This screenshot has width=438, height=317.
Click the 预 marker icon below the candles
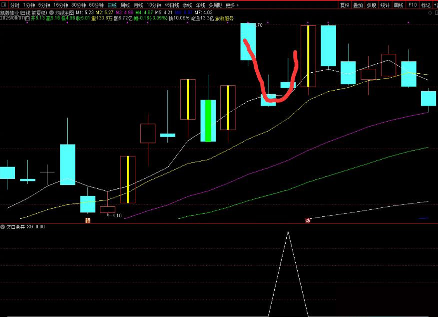click(x=88, y=219)
